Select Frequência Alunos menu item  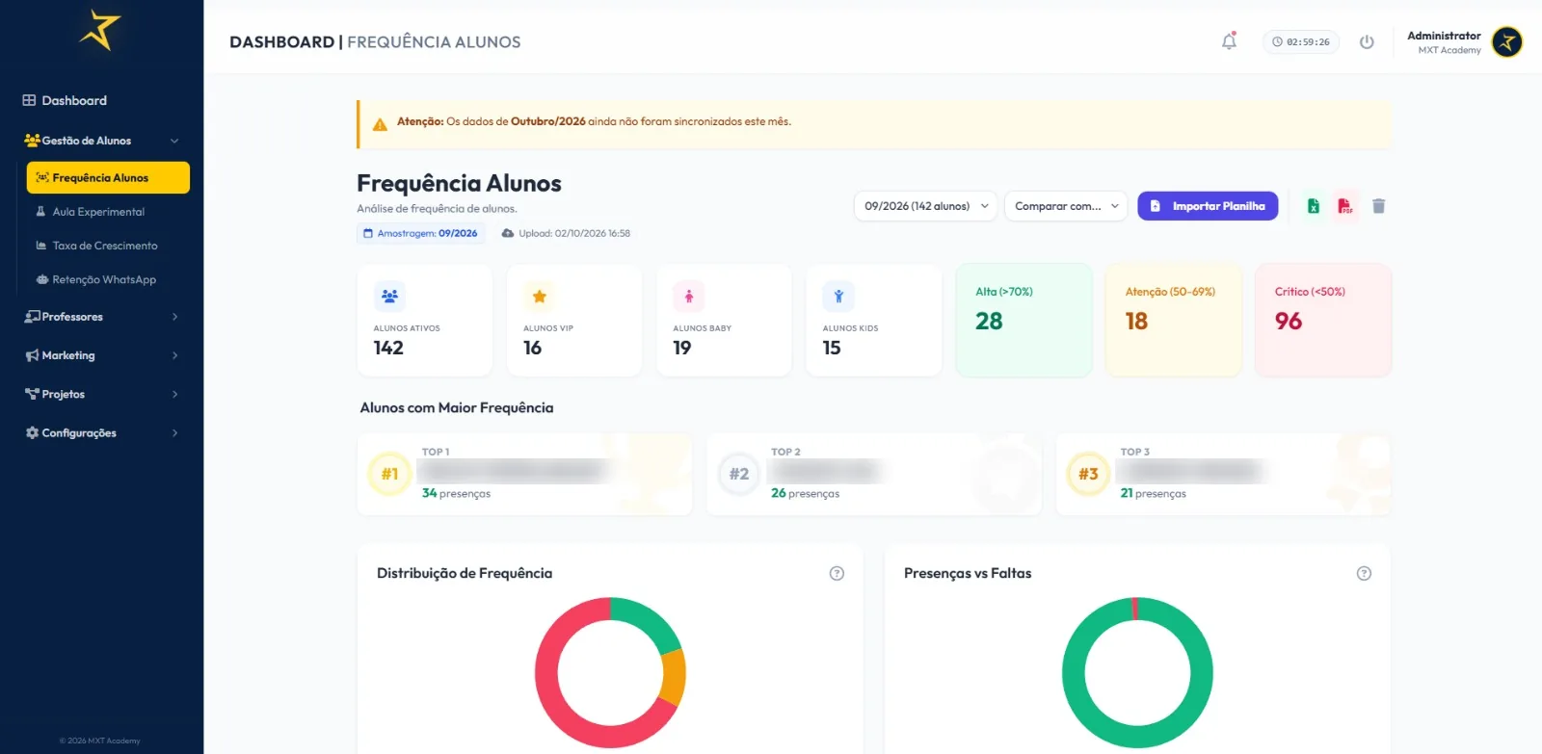(x=108, y=178)
